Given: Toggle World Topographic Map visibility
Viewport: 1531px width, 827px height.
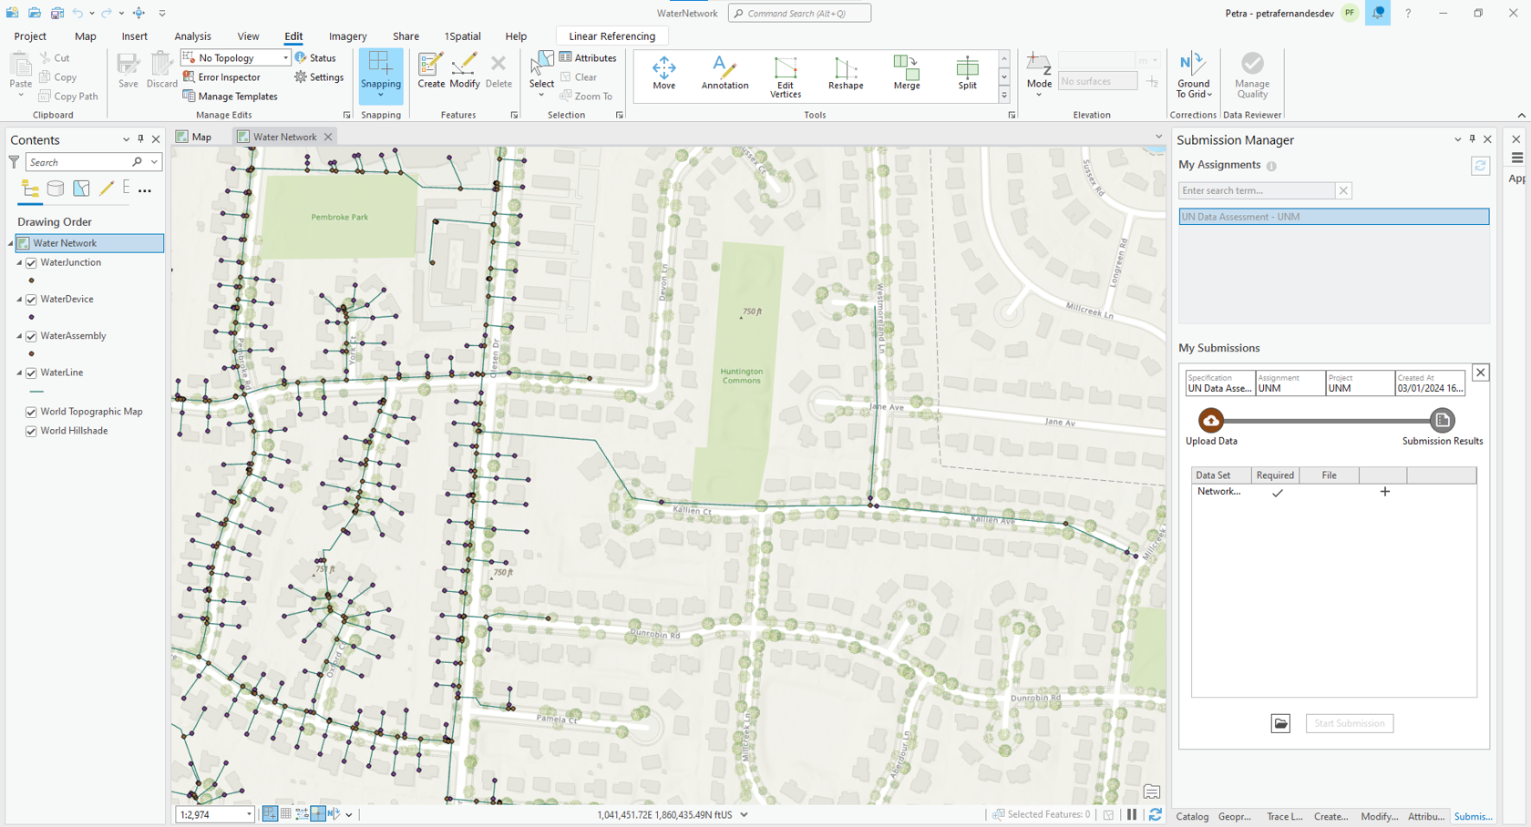Looking at the screenshot, I should pos(32,412).
